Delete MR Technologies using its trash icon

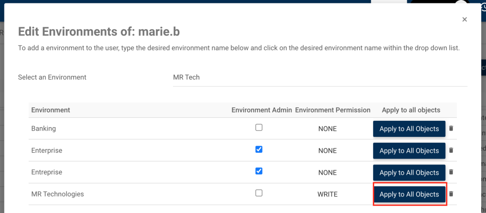(451, 194)
